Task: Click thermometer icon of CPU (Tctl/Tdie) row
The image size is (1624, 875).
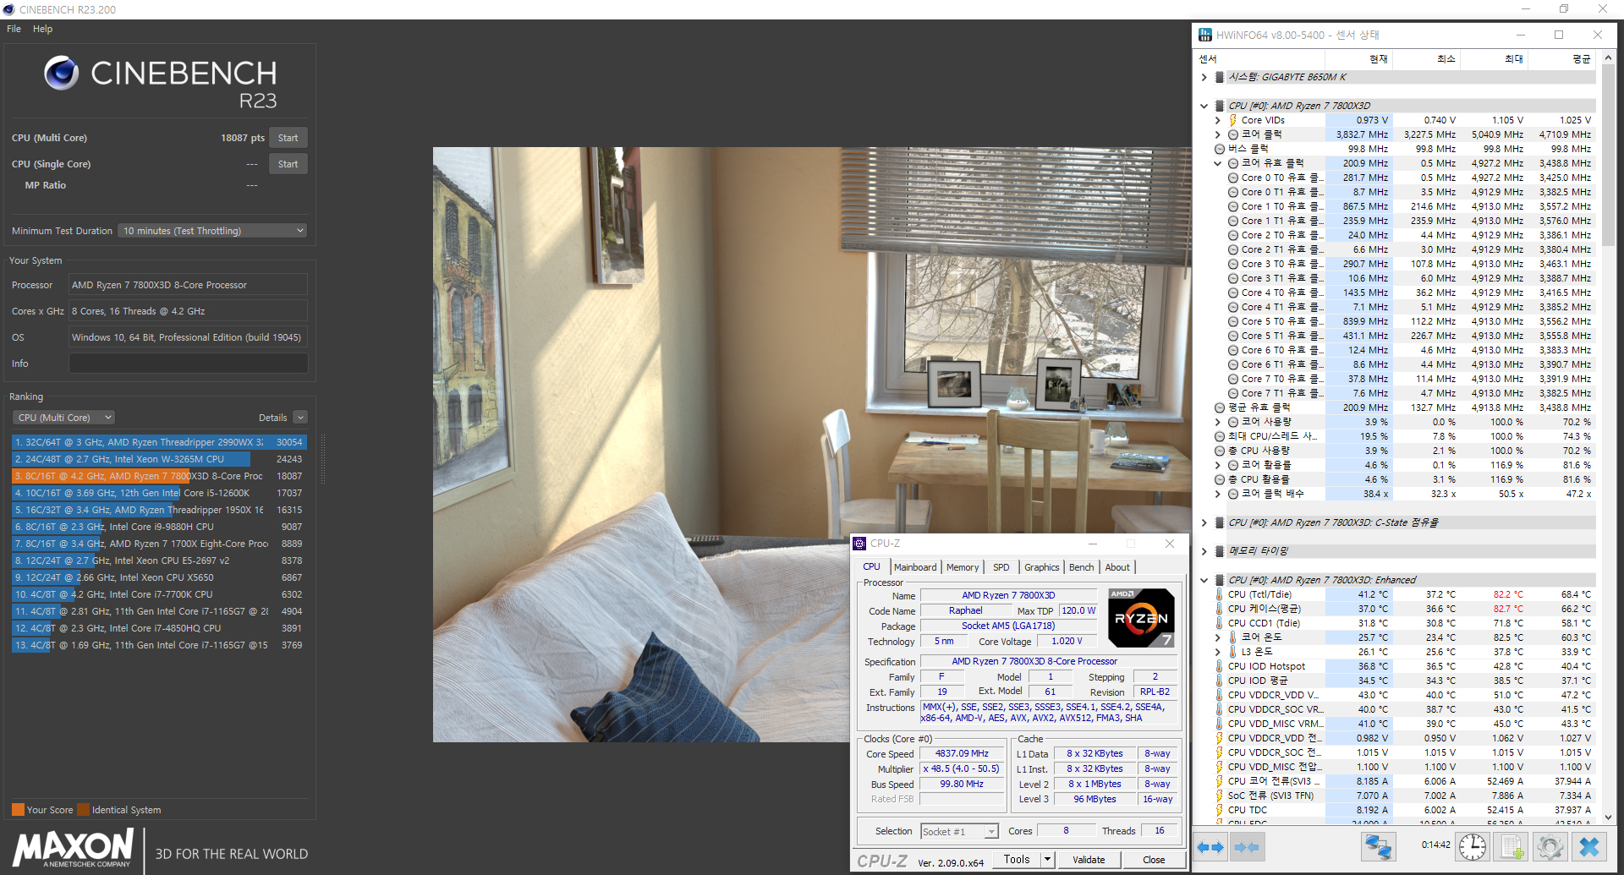Action: 1220,594
